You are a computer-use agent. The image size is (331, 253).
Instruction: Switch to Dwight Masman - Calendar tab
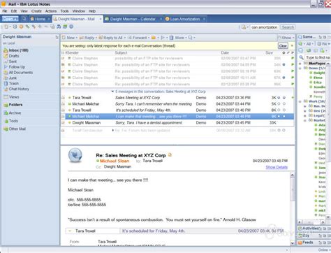click(x=133, y=19)
